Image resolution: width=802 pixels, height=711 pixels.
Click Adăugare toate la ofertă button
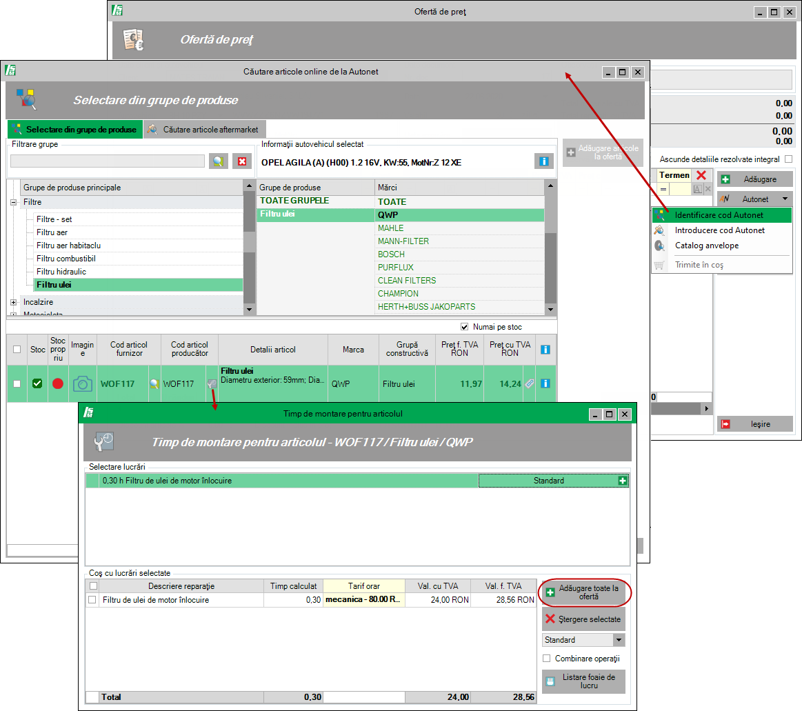tap(583, 592)
